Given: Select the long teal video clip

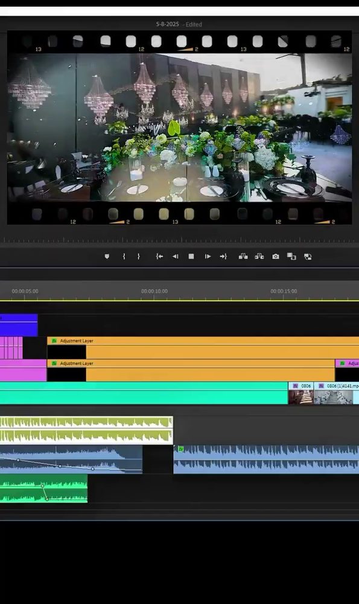Looking at the screenshot, I should [x=144, y=393].
